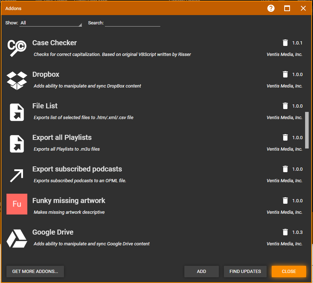Viewport: 313px width, 283px height.
Task: Click Get More Addons button
Action: click(x=35, y=272)
